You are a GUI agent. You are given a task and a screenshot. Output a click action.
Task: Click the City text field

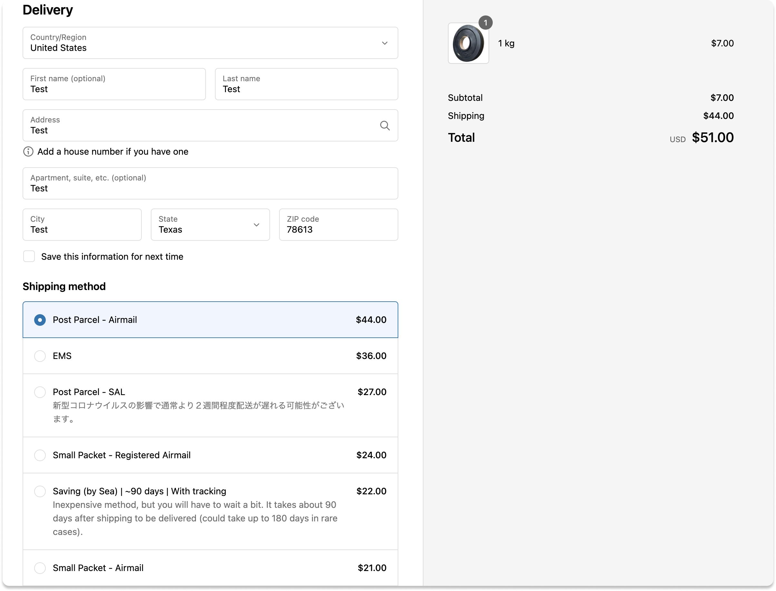pyautogui.click(x=82, y=225)
